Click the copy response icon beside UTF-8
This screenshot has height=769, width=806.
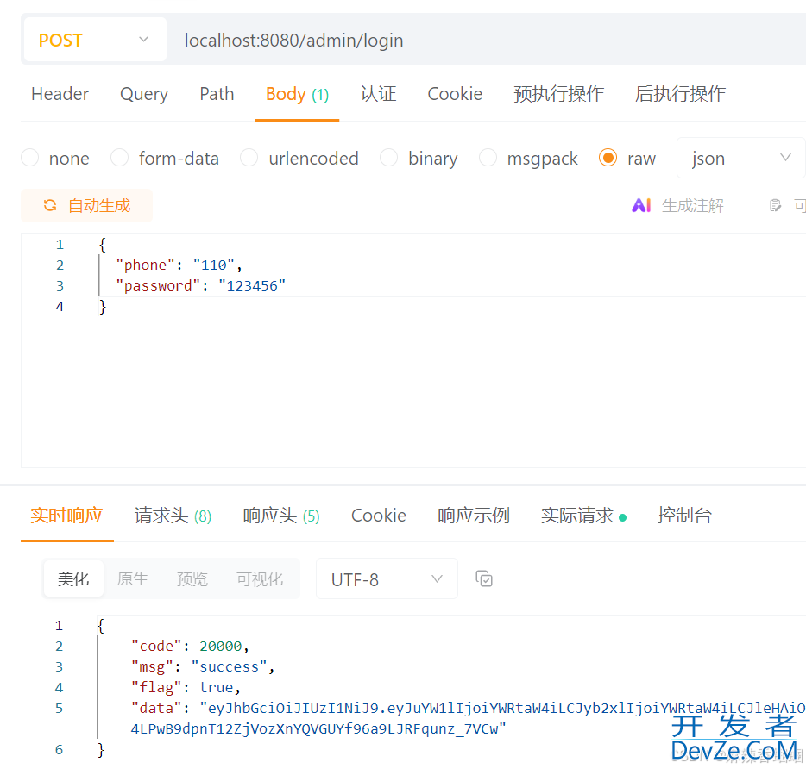pyautogui.click(x=484, y=579)
